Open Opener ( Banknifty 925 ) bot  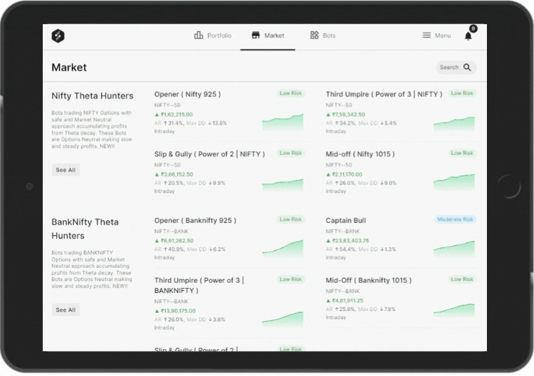pyautogui.click(x=195, y=220)
